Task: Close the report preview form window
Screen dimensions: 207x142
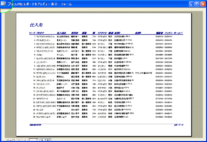Action: (x=203, y=4)
